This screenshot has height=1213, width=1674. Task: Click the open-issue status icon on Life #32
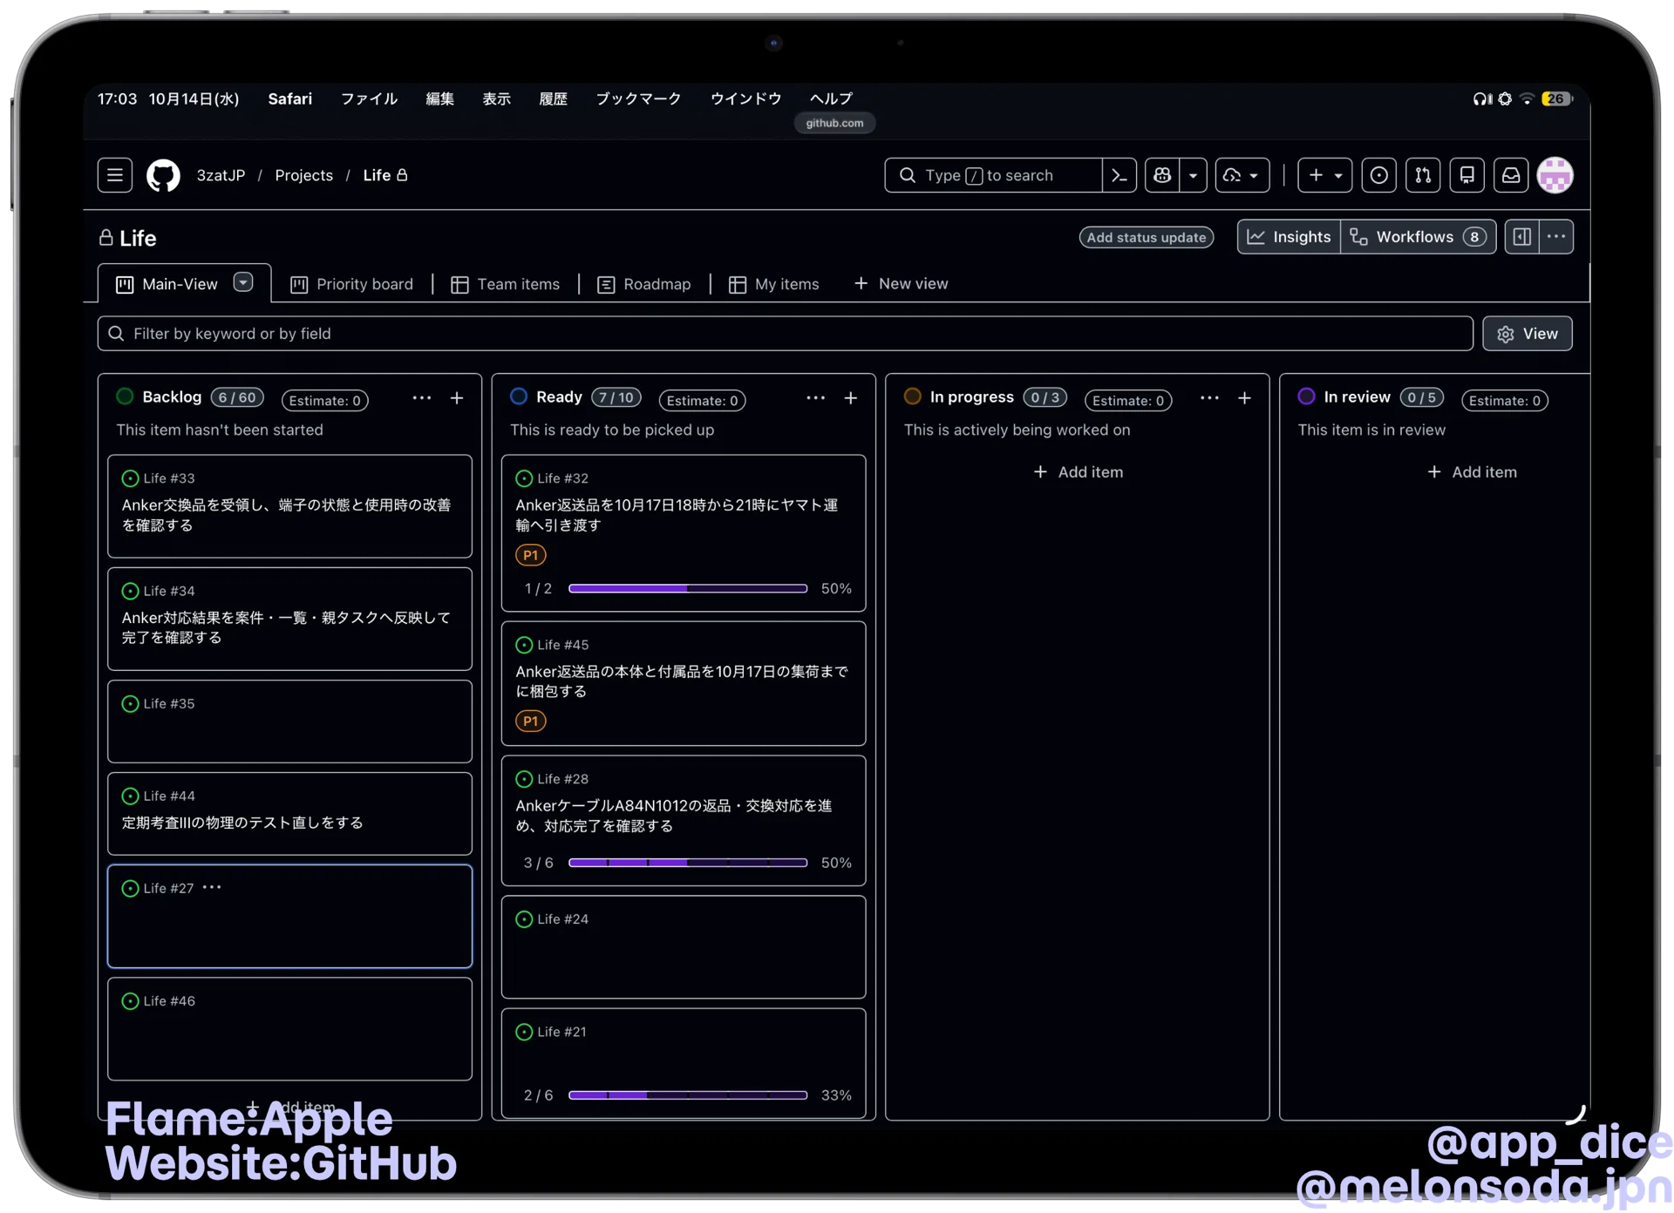click(524, 478)
